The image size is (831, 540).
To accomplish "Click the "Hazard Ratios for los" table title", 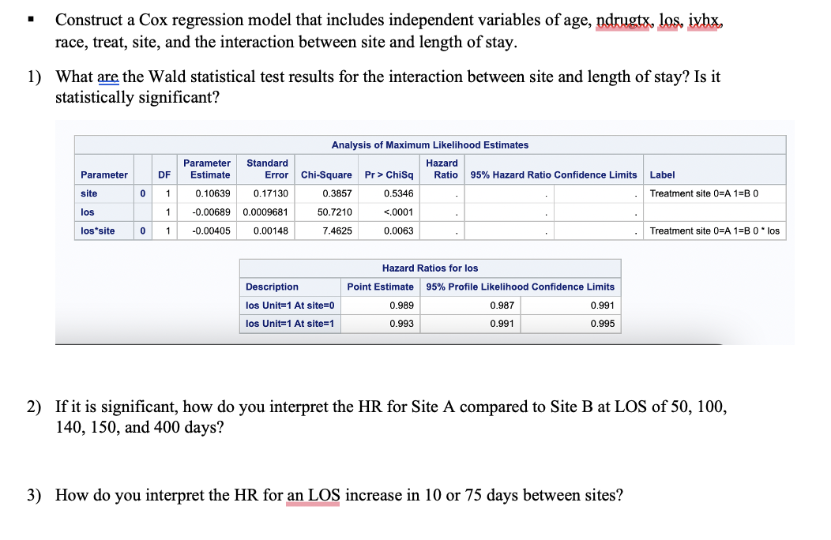I will (431, 268).
